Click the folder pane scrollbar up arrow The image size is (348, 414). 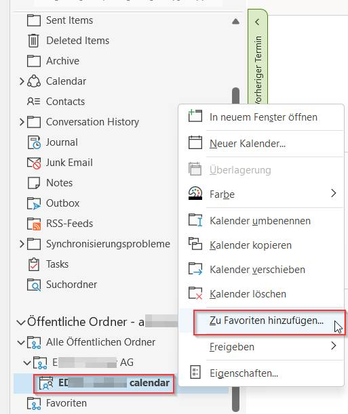click(x=235, y=22)
